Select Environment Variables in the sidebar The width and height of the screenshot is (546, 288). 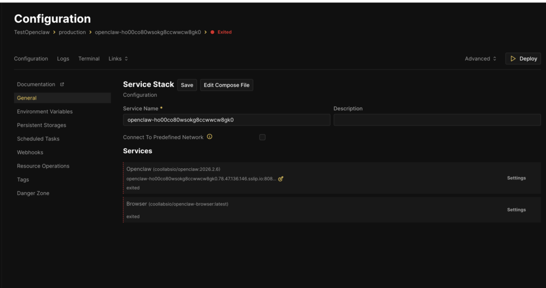coord(45,112)
